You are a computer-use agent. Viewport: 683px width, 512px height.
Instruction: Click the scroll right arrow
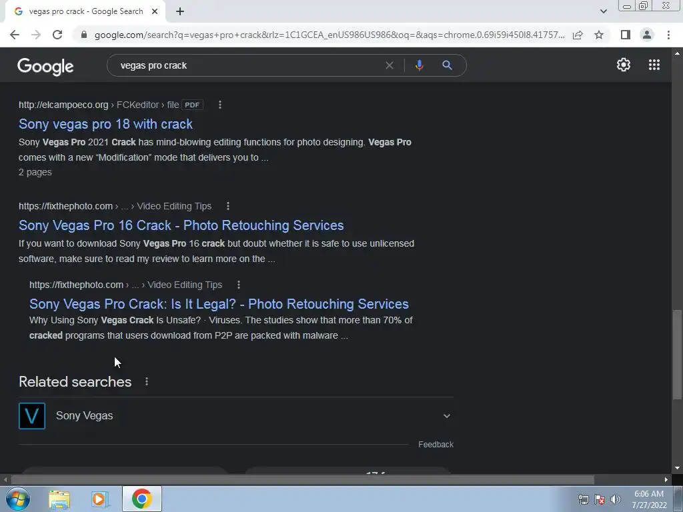[666, 480]
